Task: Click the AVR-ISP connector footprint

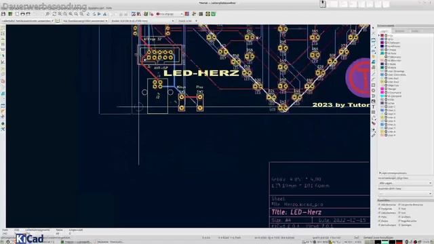Action: pos(160,55)
